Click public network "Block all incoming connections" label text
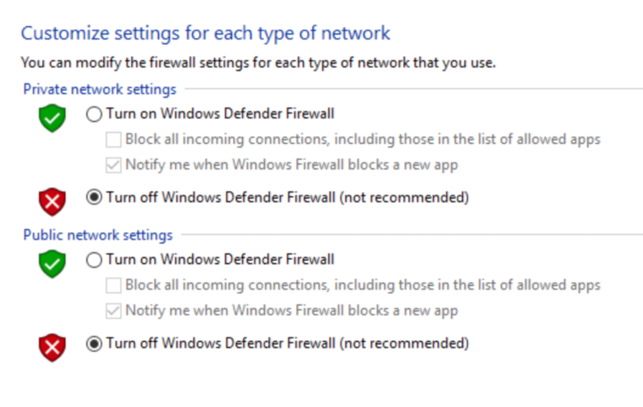 (x=362, y=285)
